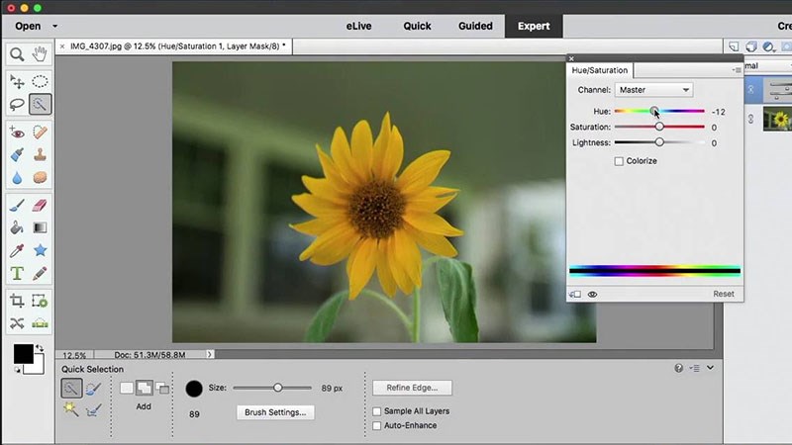Image resolution: width=792 pixels, height=445 pixels.
Task: Turn on Auto-Enhance checkbox
Action: coord(377,426)
